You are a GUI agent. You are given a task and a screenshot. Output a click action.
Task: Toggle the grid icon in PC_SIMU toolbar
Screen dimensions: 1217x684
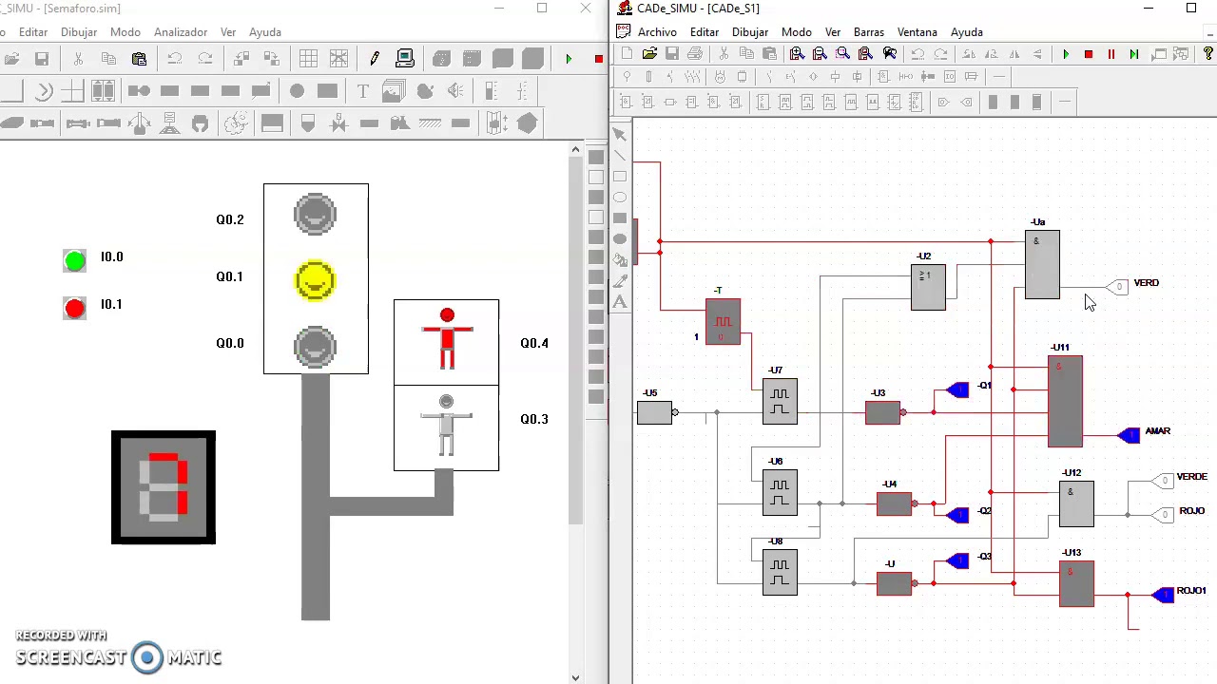point(308,59)
